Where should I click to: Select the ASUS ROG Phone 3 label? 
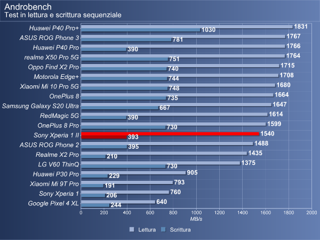pos(49,38)
